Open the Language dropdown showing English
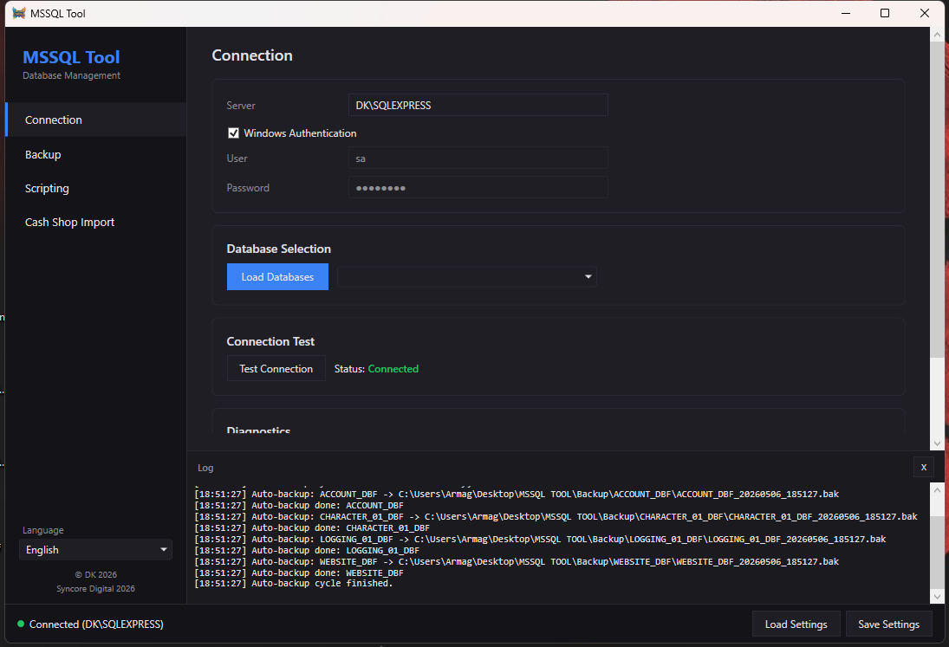This screenshot has width=949, height=647. pyautogui.click(x=95, y=550)
